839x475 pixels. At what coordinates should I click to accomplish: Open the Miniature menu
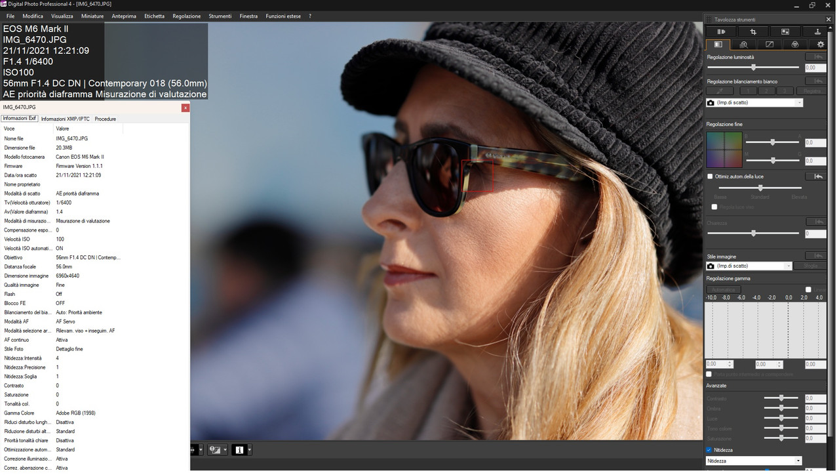pos(92,16)
